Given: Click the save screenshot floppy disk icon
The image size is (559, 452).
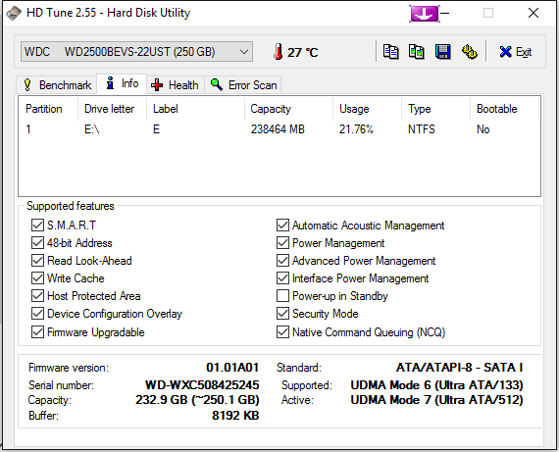Looking at the screenshot, I should coord(442,52).
